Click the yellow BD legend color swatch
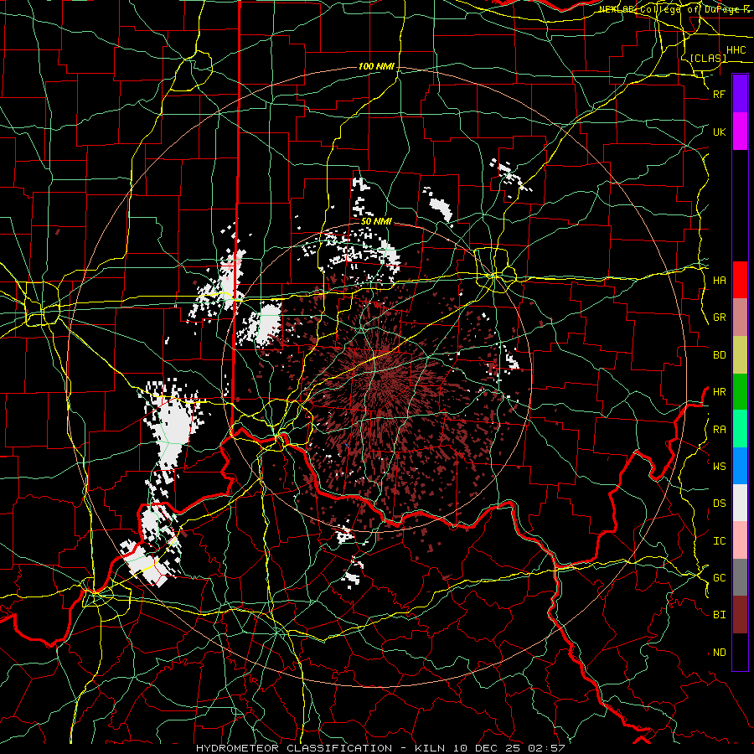 pos(740,355)
